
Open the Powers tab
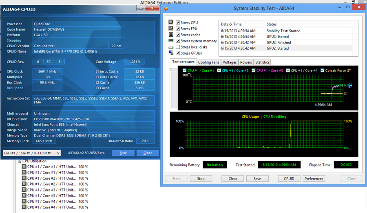(246, 62)
